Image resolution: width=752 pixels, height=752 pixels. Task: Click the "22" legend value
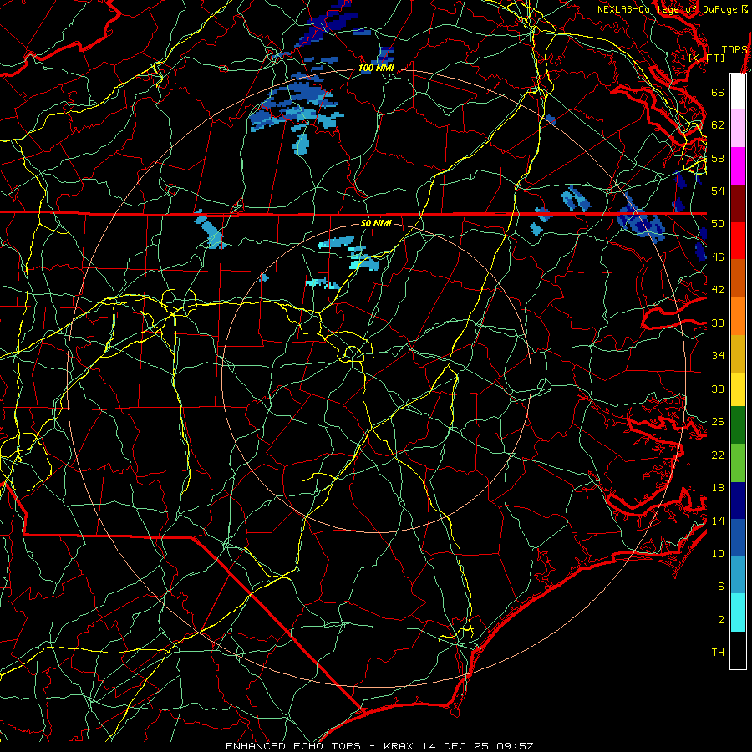point(718,455)
